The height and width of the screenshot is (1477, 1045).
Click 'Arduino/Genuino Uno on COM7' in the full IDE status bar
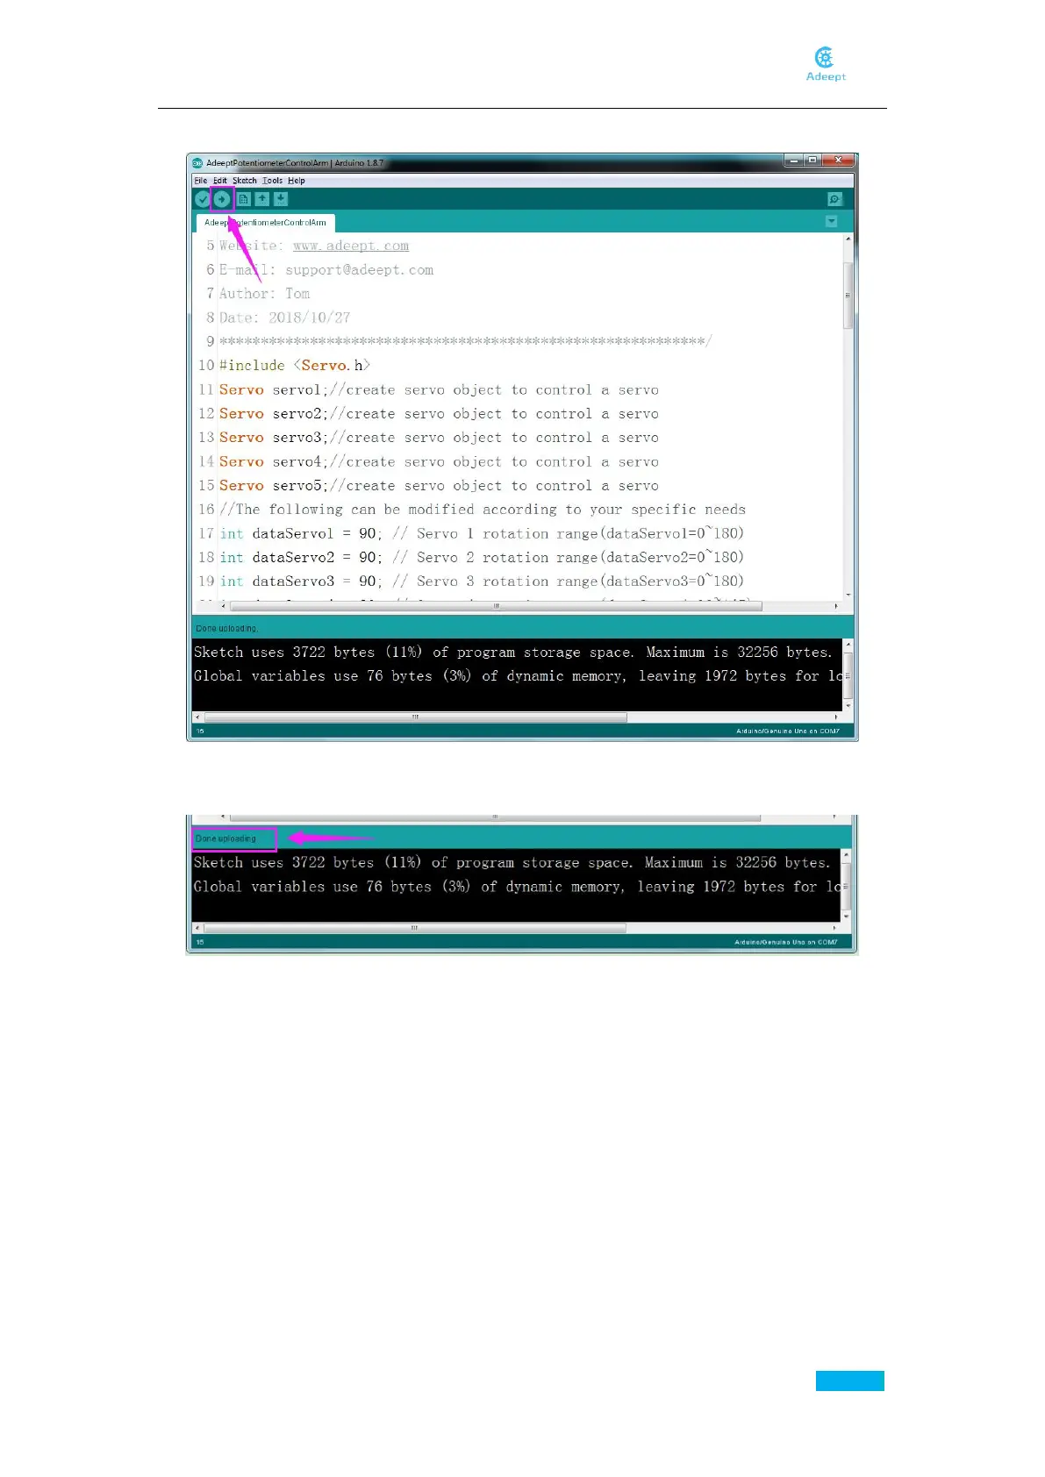tap(788, 731)
